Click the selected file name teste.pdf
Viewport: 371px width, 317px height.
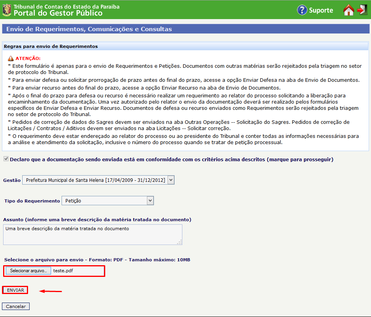[63, 271]
